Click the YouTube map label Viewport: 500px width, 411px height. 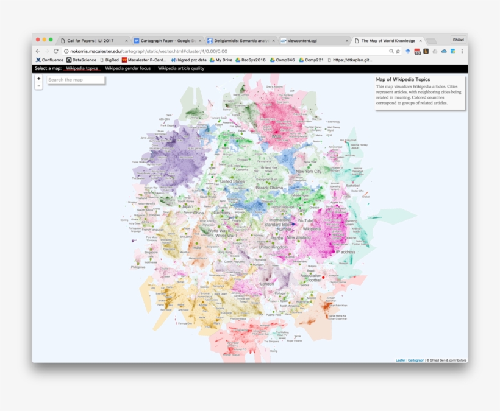(x=305, y=220)
